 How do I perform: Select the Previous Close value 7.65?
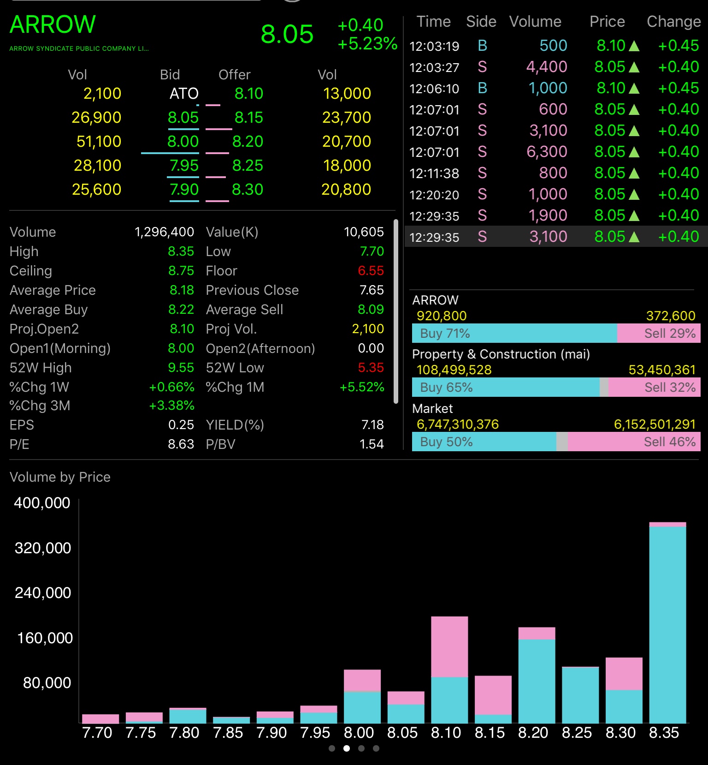click(372, 290)
